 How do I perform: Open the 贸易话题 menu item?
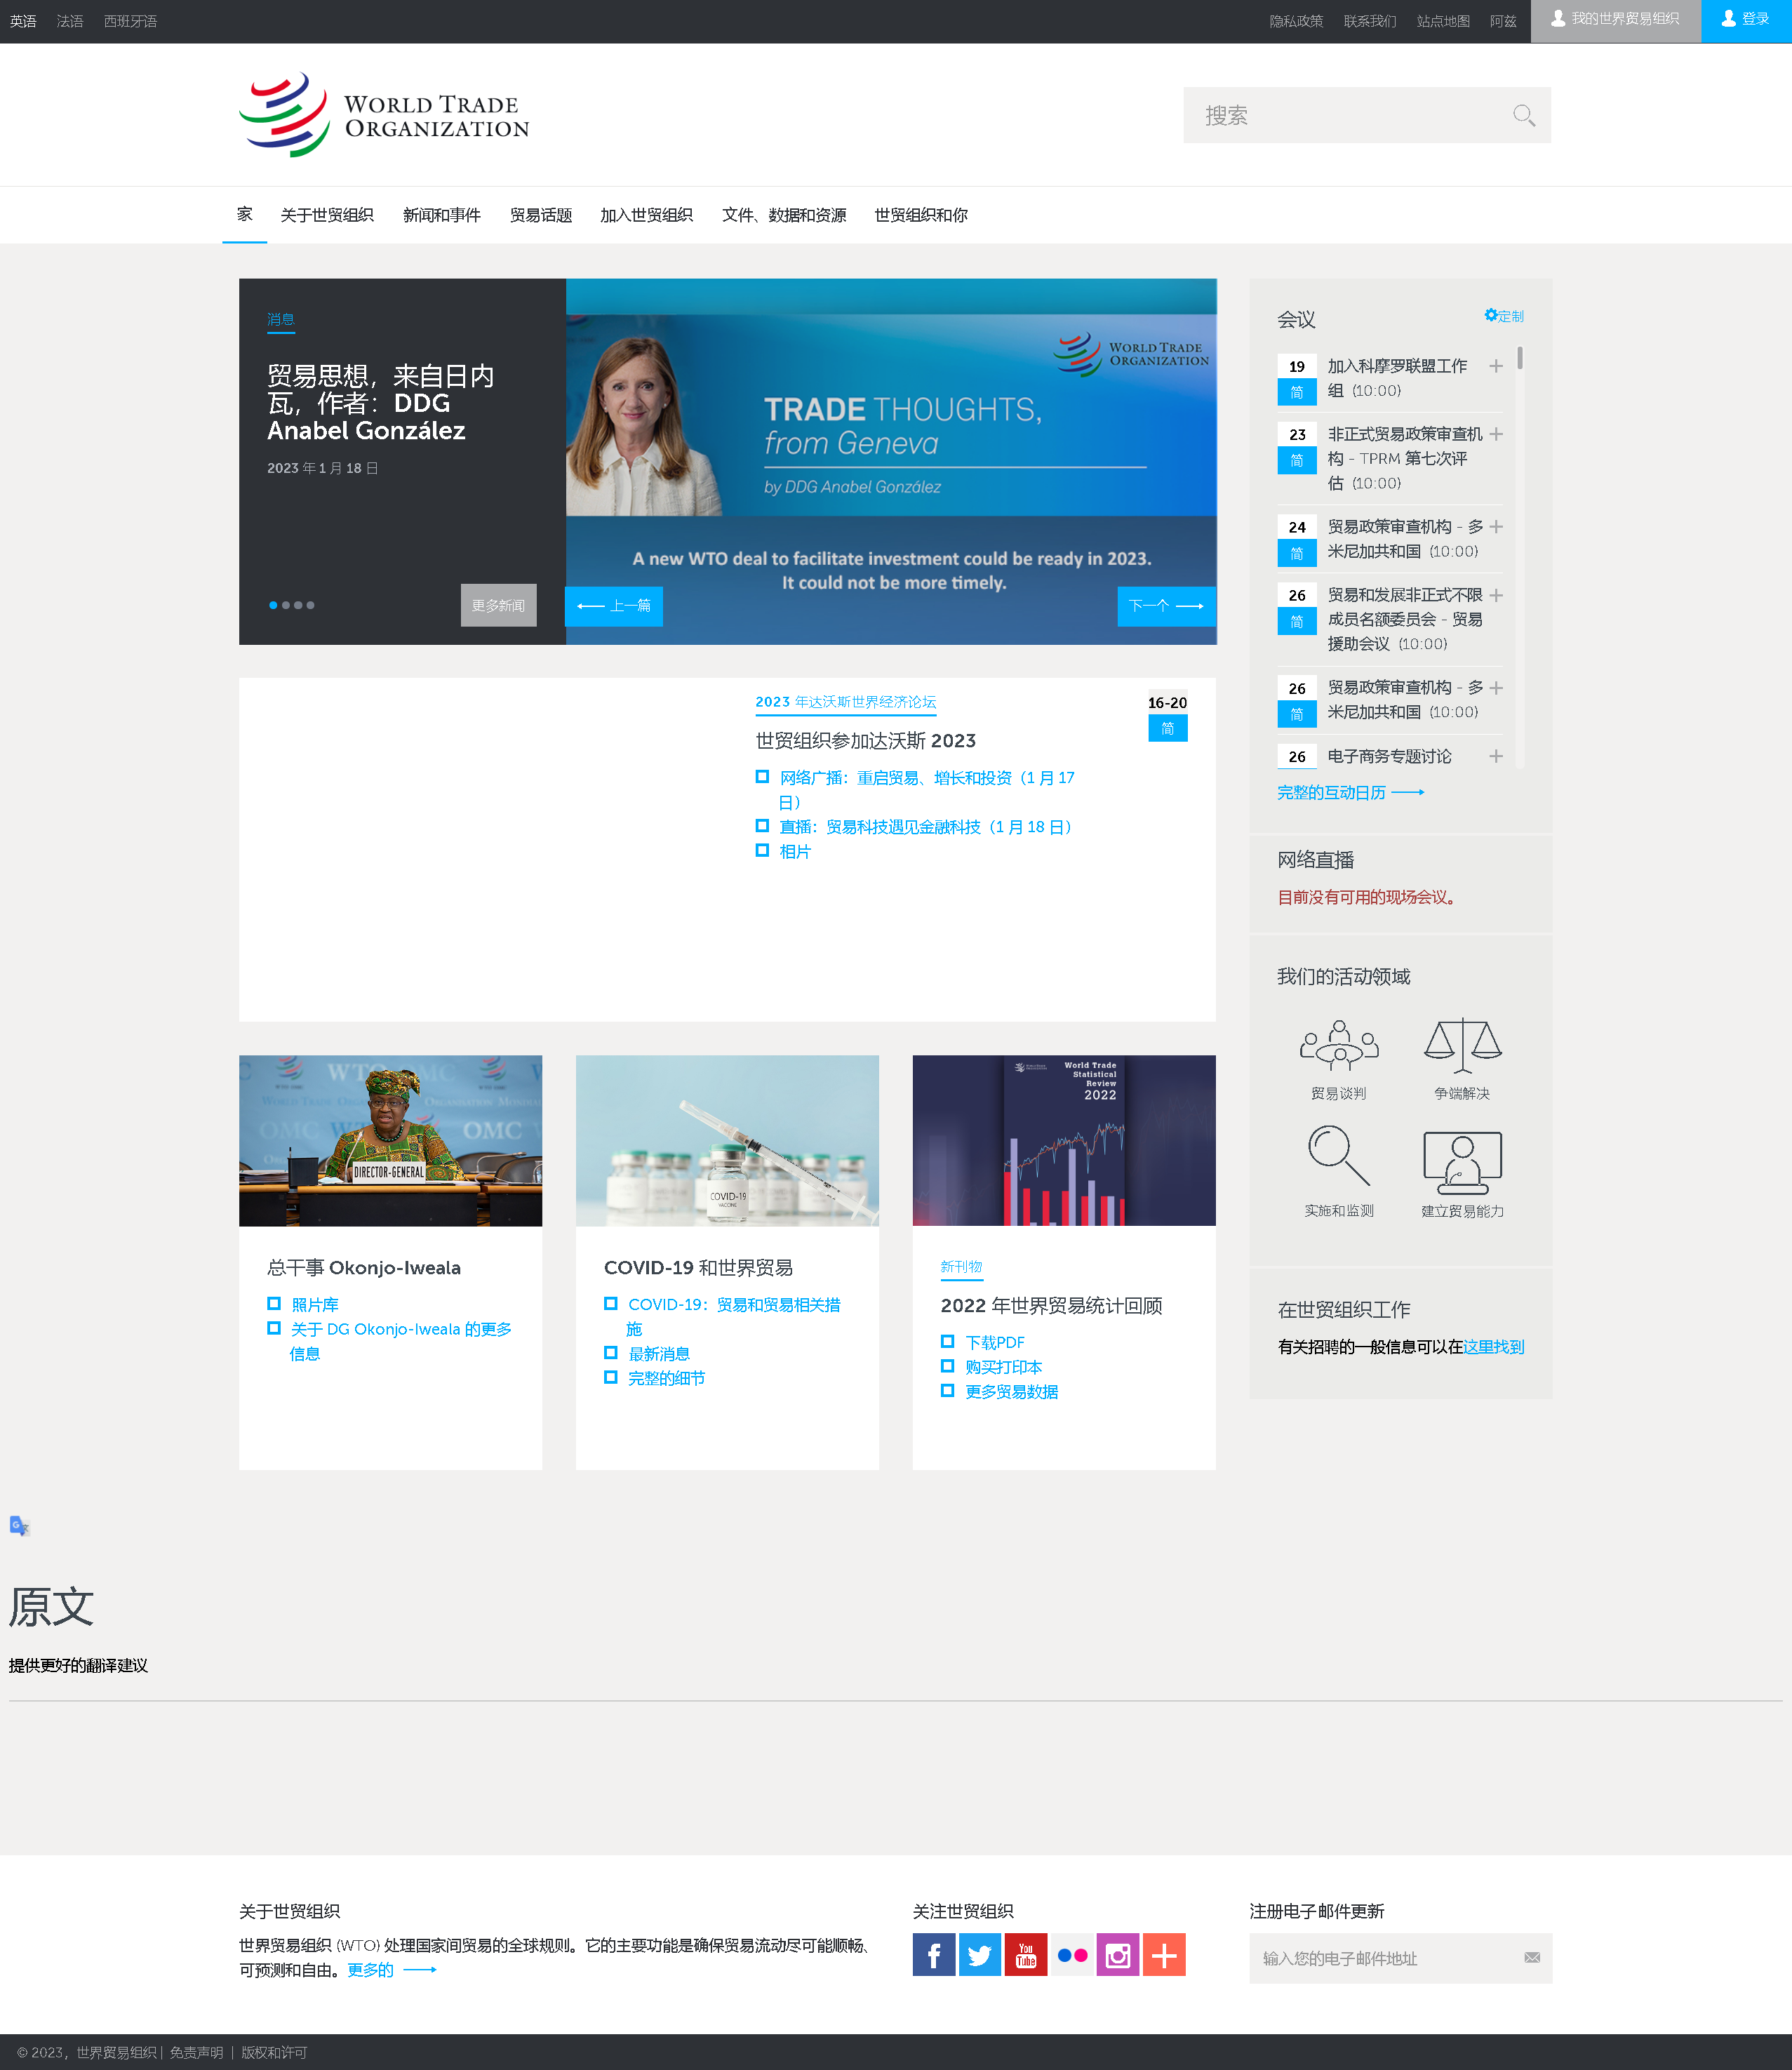point(540,215)
